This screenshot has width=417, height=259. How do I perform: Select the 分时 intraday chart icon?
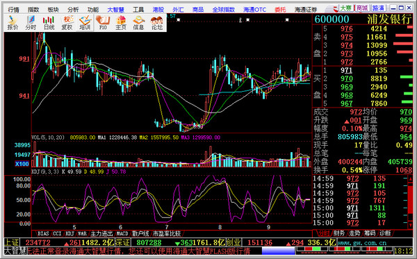tap(31, 23)
